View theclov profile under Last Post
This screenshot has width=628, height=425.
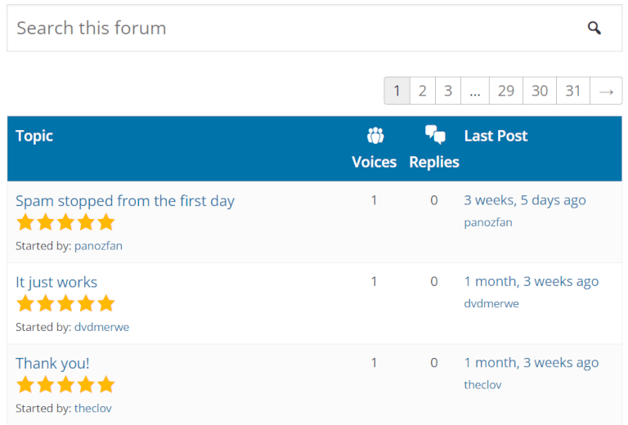click(482, 385)
